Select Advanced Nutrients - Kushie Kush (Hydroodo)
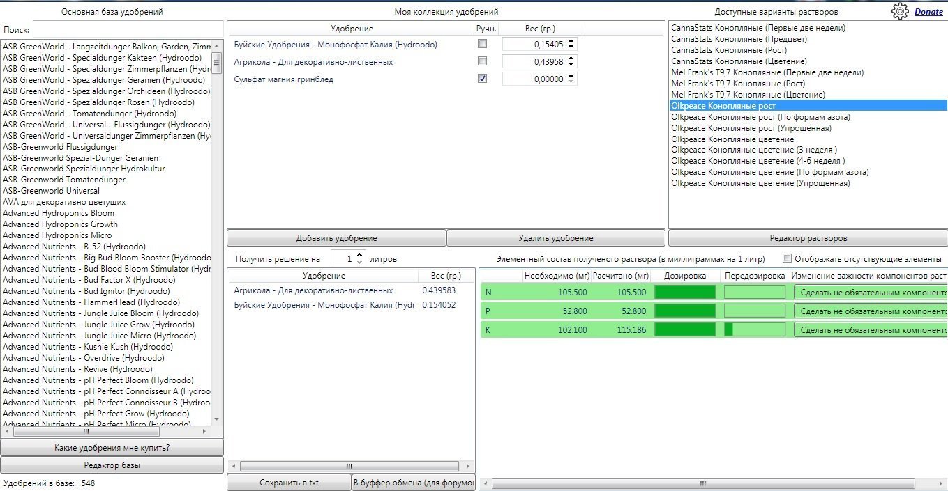 [x=88, y=347]
